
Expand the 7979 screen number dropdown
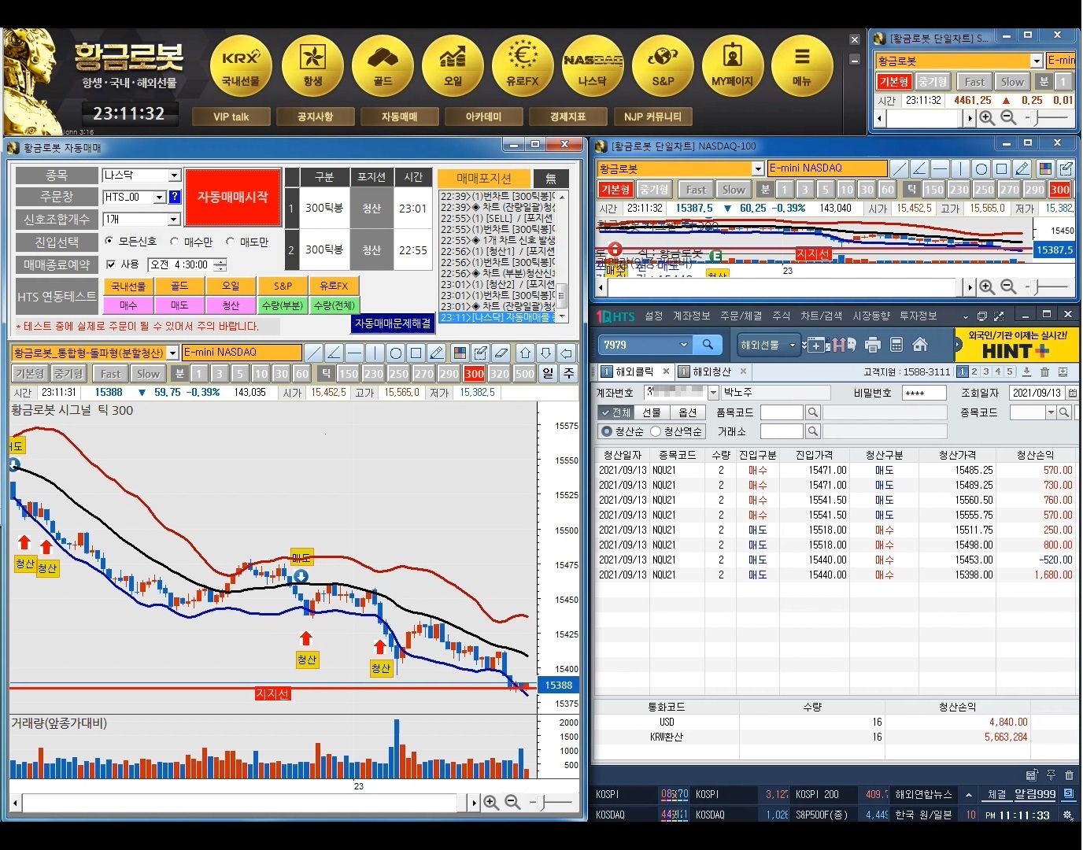[x=683, y=345]
